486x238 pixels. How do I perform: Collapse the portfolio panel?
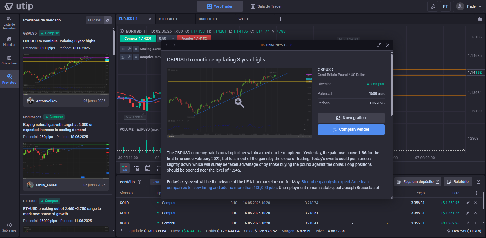[478, 182]
